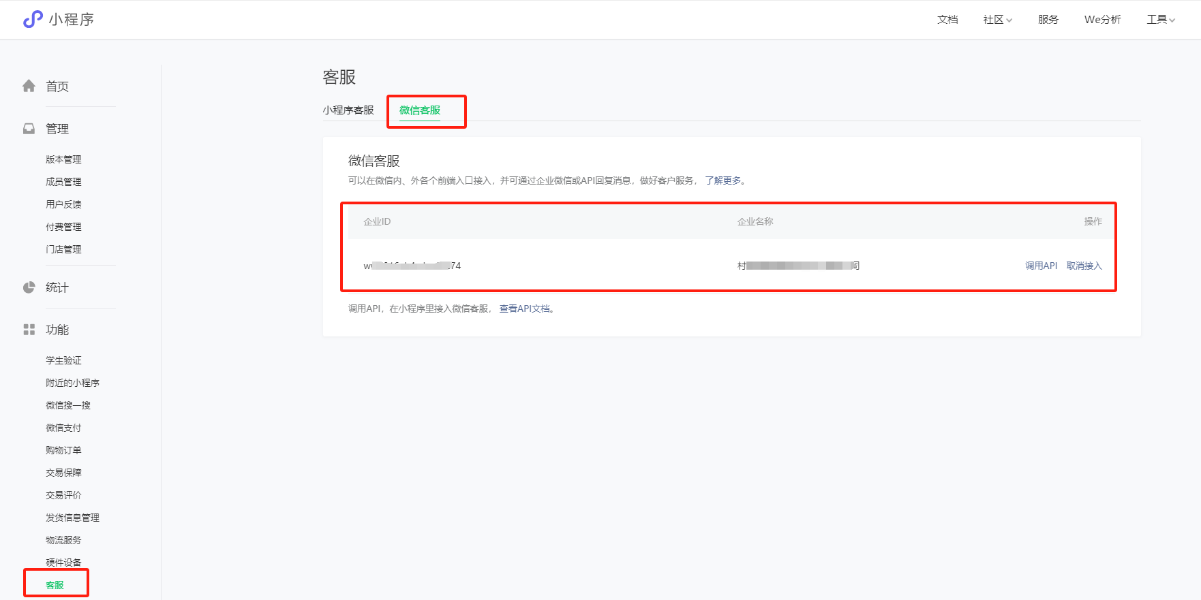Click the 客服 page title
This screenshot has height=600, width=1201.
pos(339,77)
